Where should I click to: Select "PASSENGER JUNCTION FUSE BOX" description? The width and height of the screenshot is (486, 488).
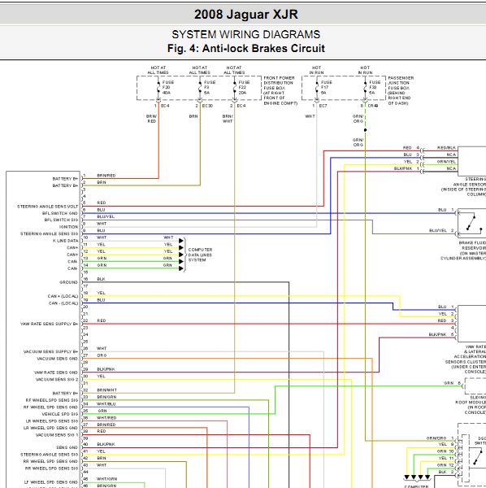[x=401, y=90]
